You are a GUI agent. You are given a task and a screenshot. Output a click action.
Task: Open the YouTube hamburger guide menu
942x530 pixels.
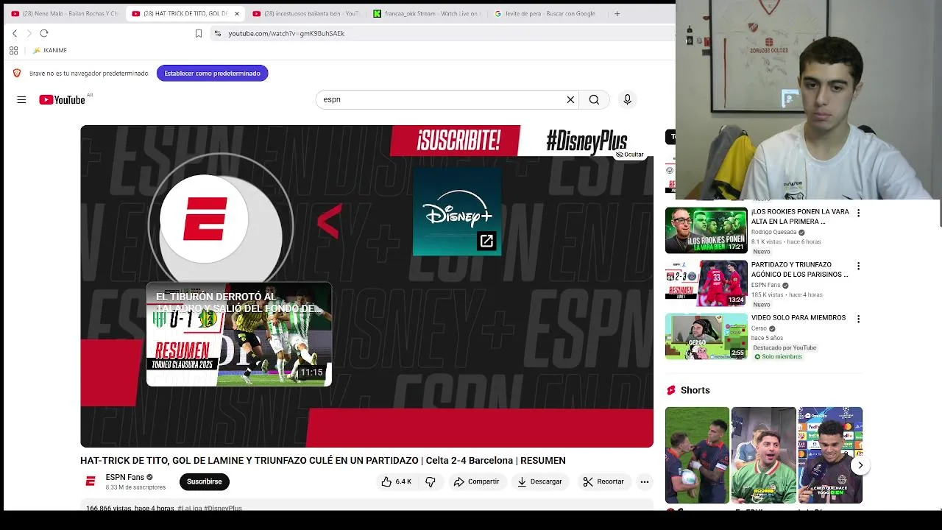[x=21, y=99]
